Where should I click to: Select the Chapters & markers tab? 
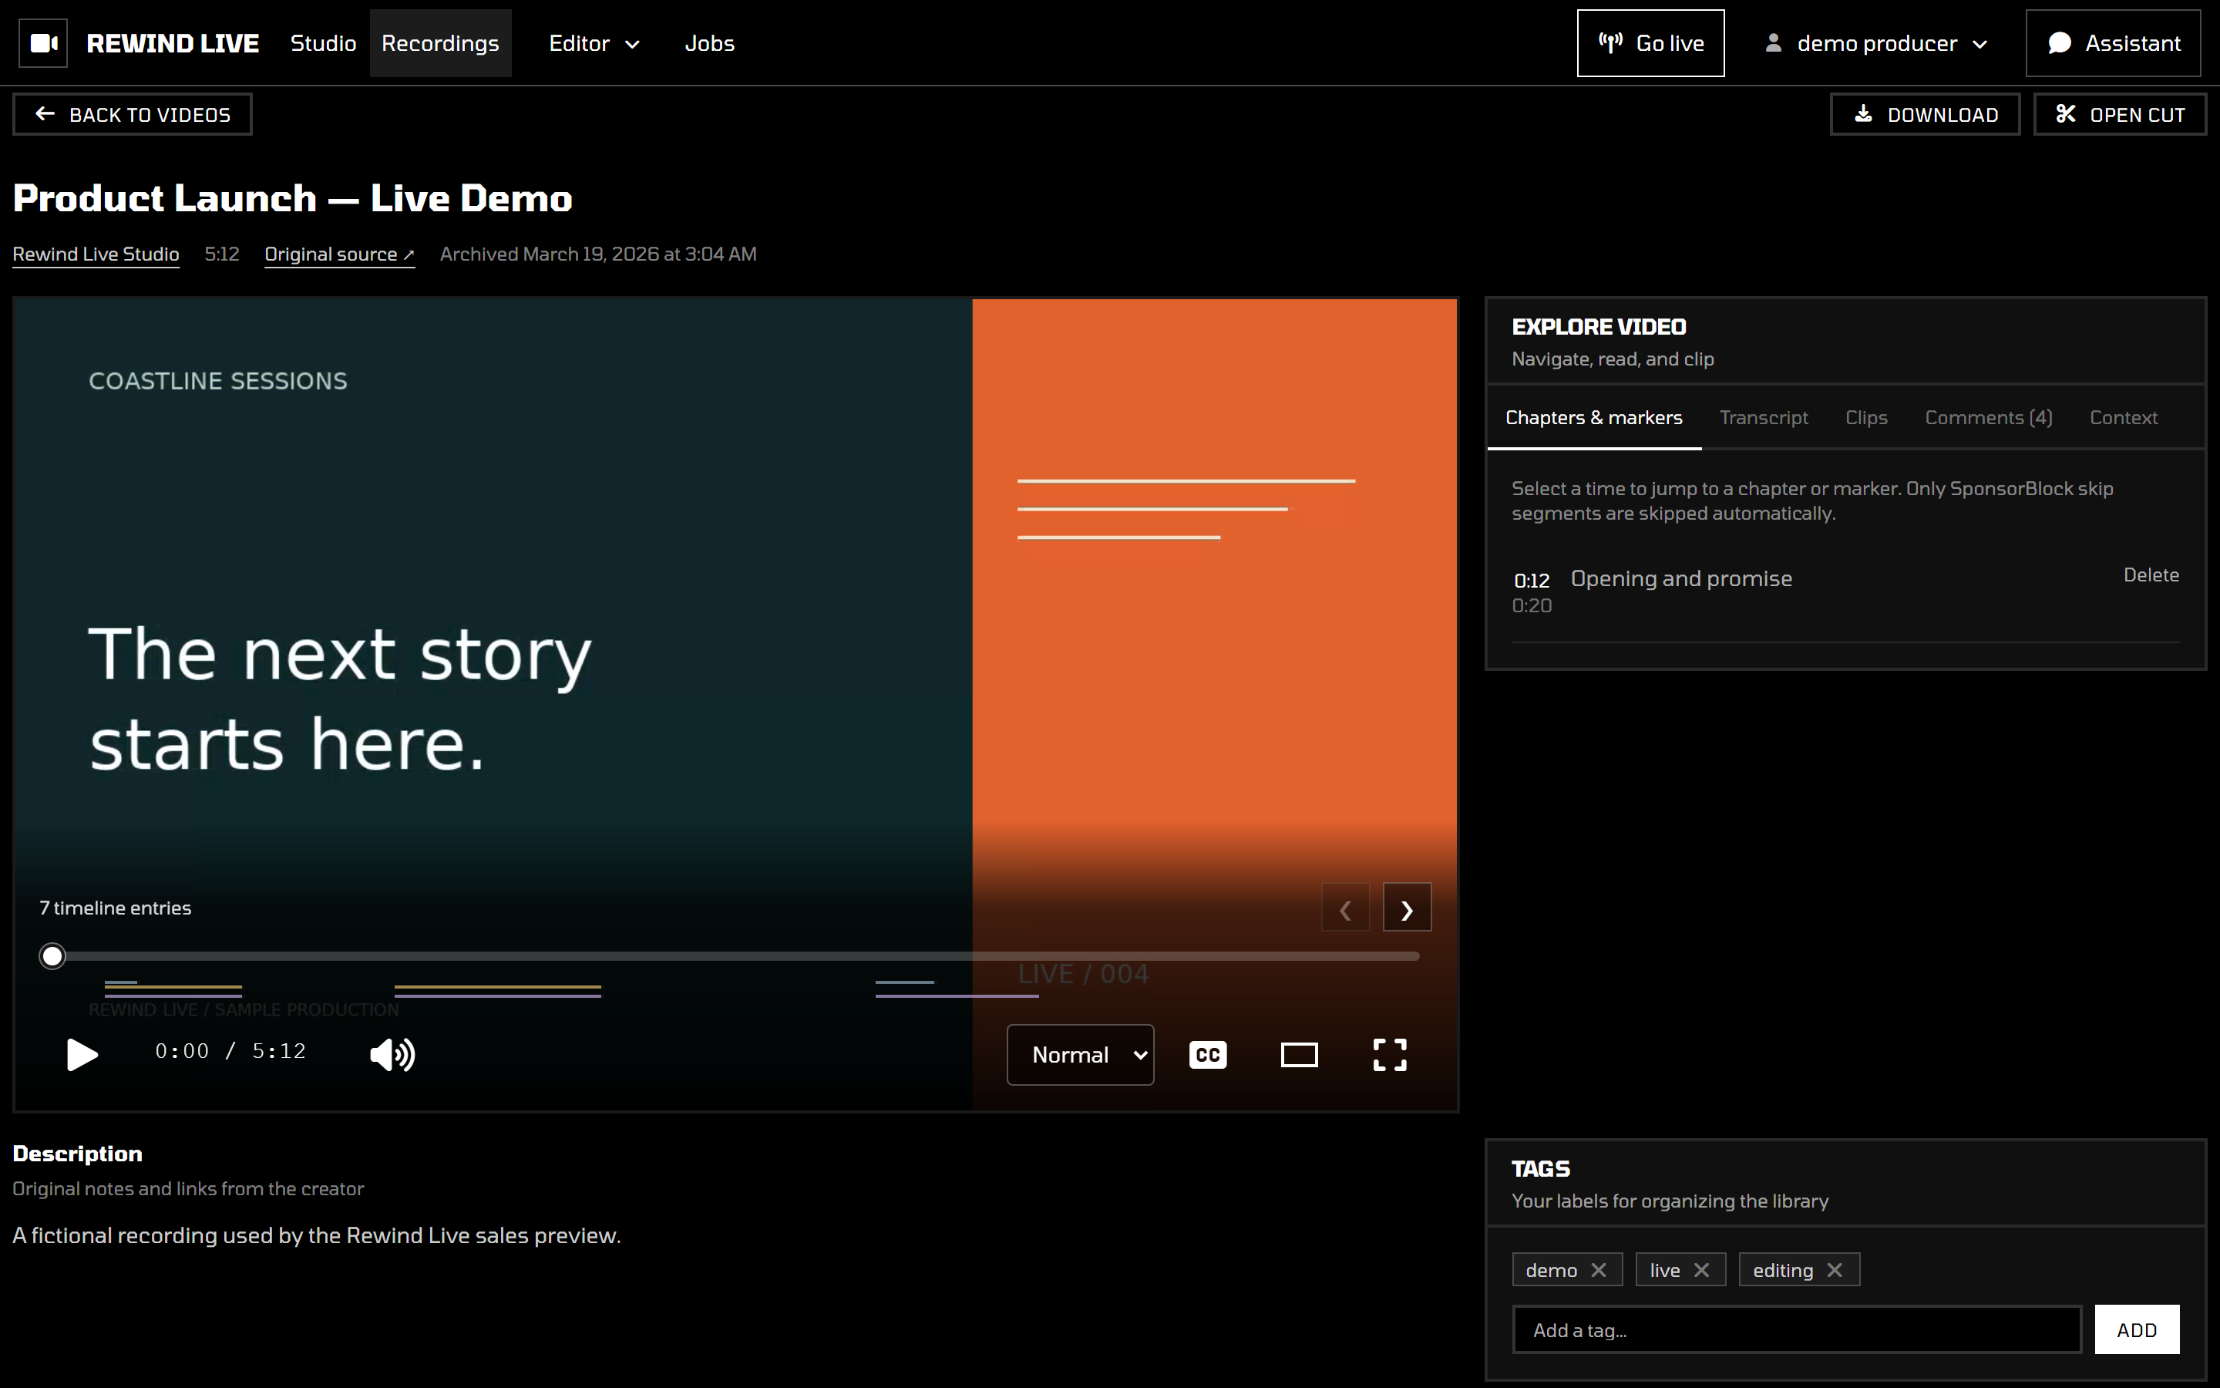[1593, 418]
